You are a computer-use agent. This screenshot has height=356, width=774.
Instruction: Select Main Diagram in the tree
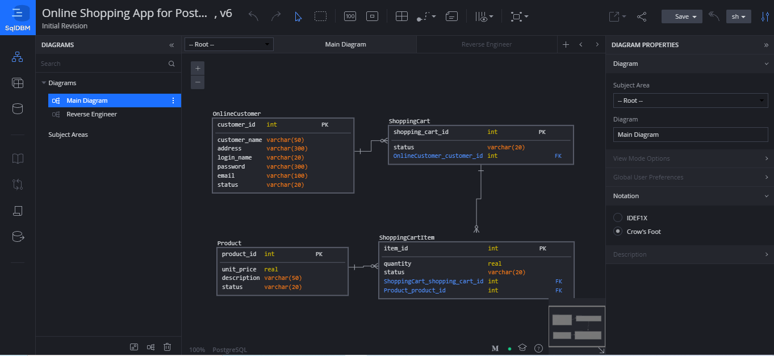(x=114, y=100)
